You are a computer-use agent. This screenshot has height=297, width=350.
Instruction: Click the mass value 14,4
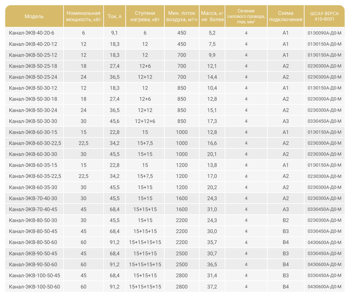(x=212, y=77)
